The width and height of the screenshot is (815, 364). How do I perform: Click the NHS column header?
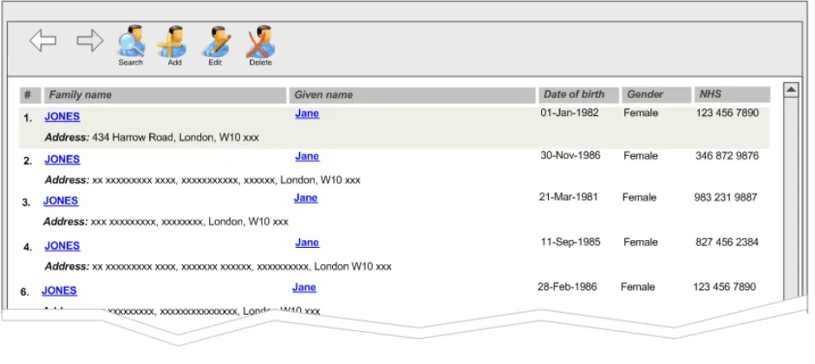click(732, 94)
